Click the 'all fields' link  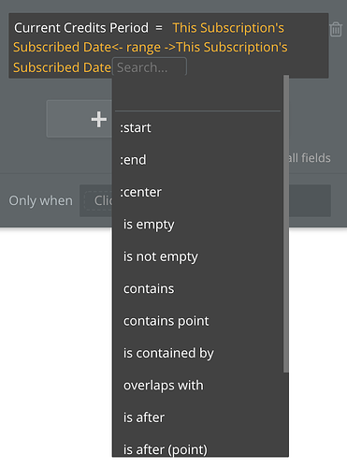tap(310, 158)
